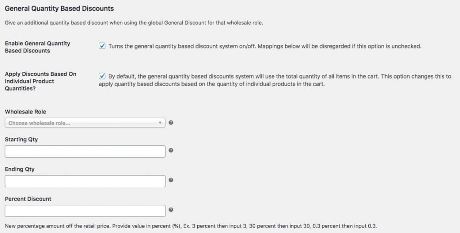Click help icon next to Starting Qty field
The height and width of the screenshot is (233, 460).
coord(171,151)
